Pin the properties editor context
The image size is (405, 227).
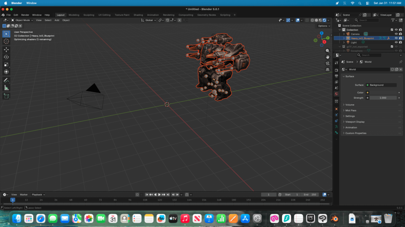[401, 62]
